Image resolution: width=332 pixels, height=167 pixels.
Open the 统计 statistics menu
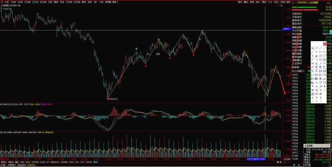(258, 2)
